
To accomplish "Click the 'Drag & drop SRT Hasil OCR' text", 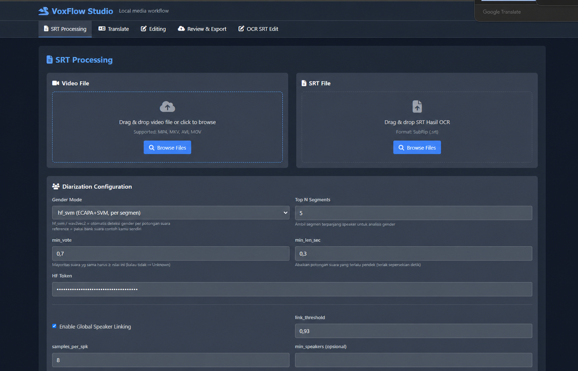I will 417,122.
